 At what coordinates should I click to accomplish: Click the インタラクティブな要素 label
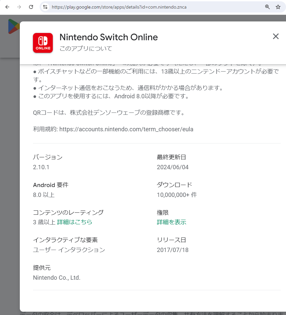(65, 240)
